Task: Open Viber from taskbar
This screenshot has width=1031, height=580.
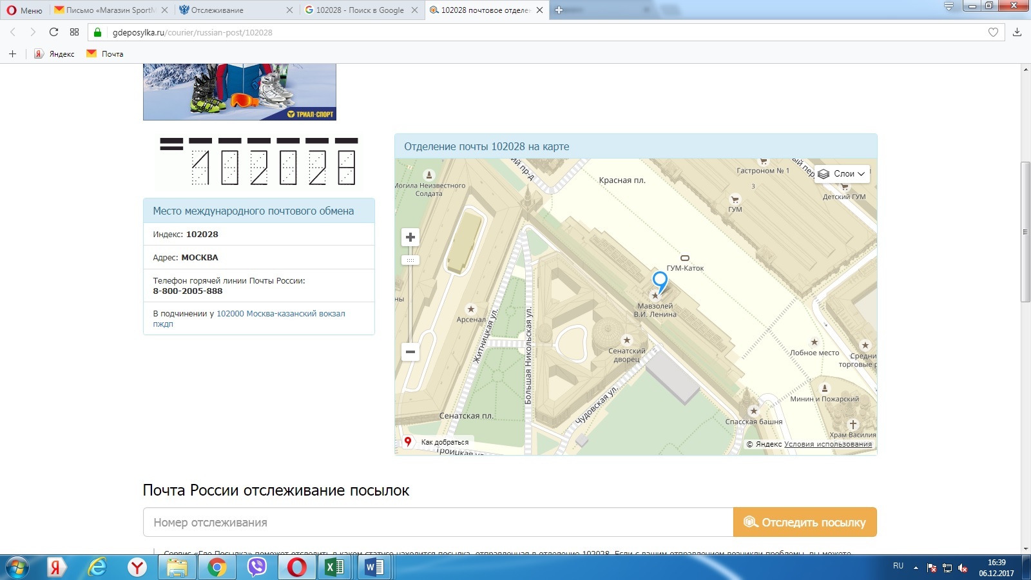Action: (257, 568)
